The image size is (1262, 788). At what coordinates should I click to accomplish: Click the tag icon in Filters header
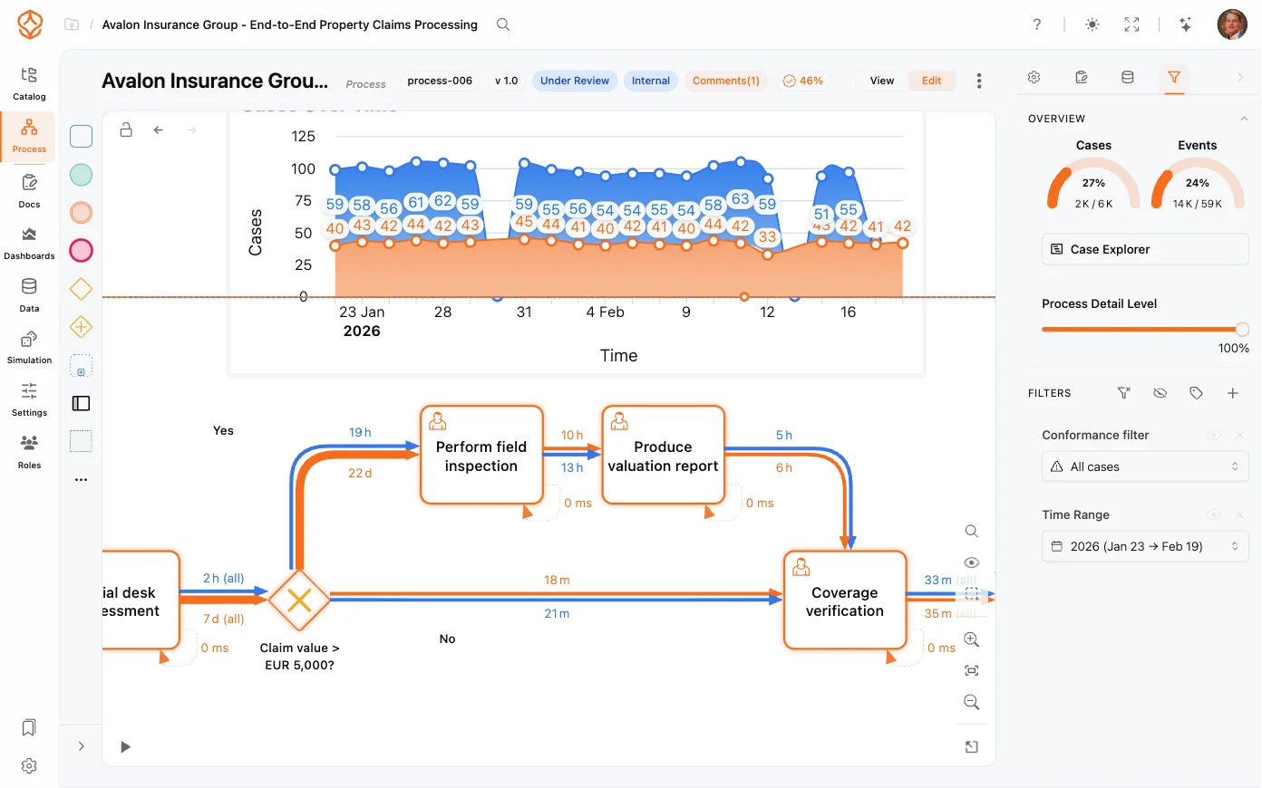point(1197,393)
